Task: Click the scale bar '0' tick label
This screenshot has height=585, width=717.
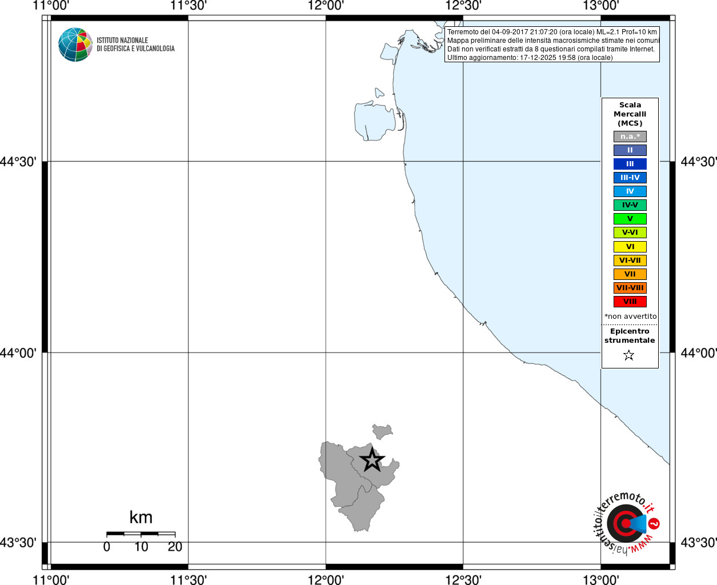Action: (x=107, y=547)
